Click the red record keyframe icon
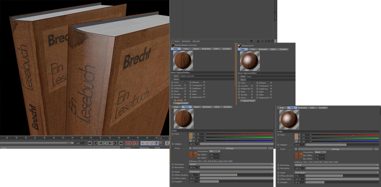Screen dimensions: 381x187 [127, 143]
